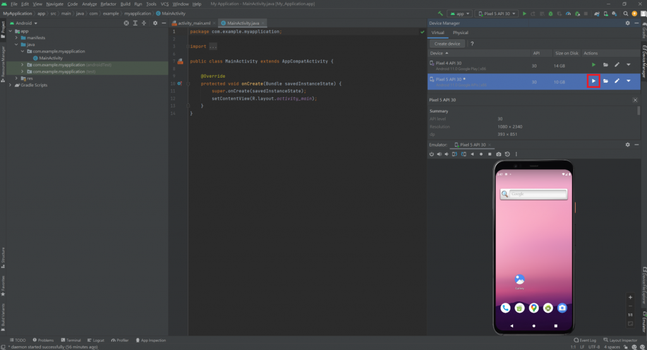
Task: Open the Build menu
Action: click(x=125, y=4)
